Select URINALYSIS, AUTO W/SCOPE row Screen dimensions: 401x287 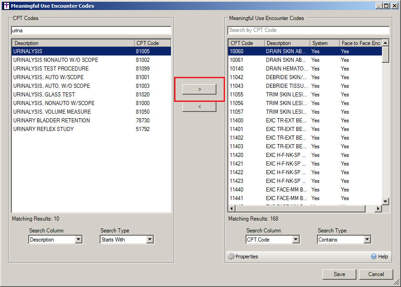(91, 77)
